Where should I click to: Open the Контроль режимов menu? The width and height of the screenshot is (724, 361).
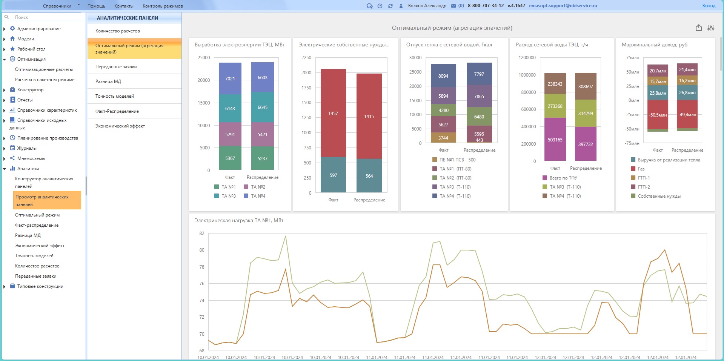(163, 6)
